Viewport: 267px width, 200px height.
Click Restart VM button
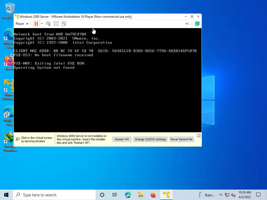pyautogui.click(x=122, y=139)
